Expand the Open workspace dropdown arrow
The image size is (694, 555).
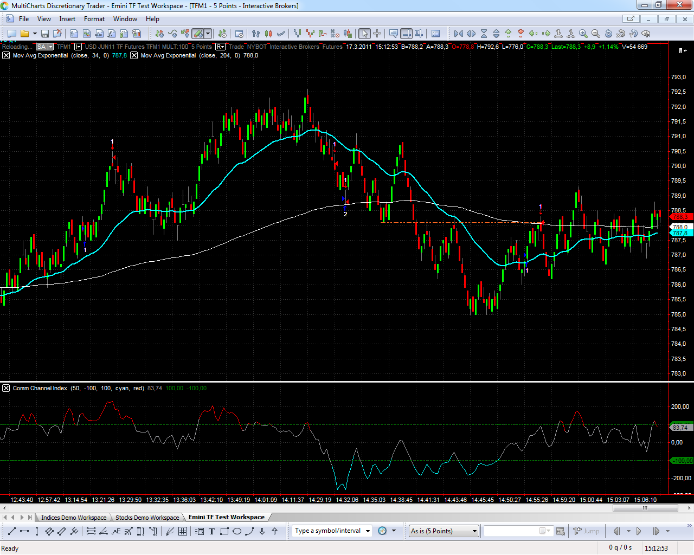(x=35, y=34)
